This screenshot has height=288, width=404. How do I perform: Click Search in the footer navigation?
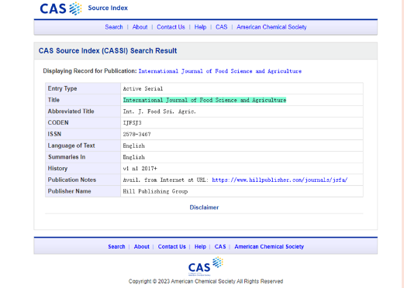pos(116,247)
